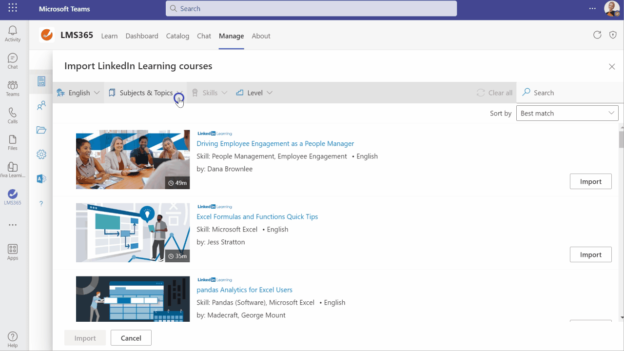The image size is (624, 351).
Task: Open the Level filter dropdown
Action: point(254,93)
